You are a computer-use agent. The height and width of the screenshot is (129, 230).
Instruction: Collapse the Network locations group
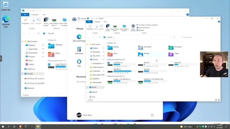[106, 76]
